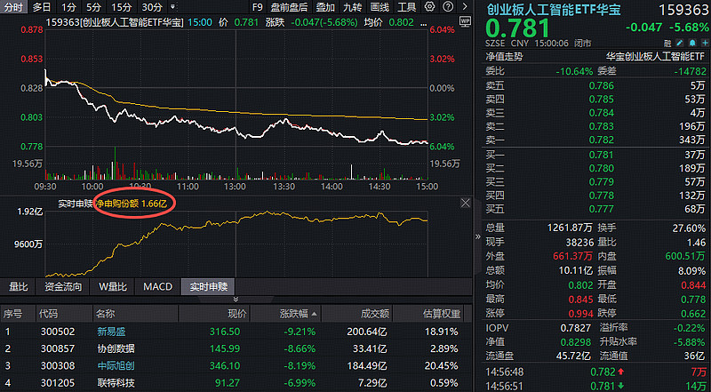This screenshot has width=711, height=392.
Task: Click 叠加 overlay button
Action: click(x=325, y=7)
